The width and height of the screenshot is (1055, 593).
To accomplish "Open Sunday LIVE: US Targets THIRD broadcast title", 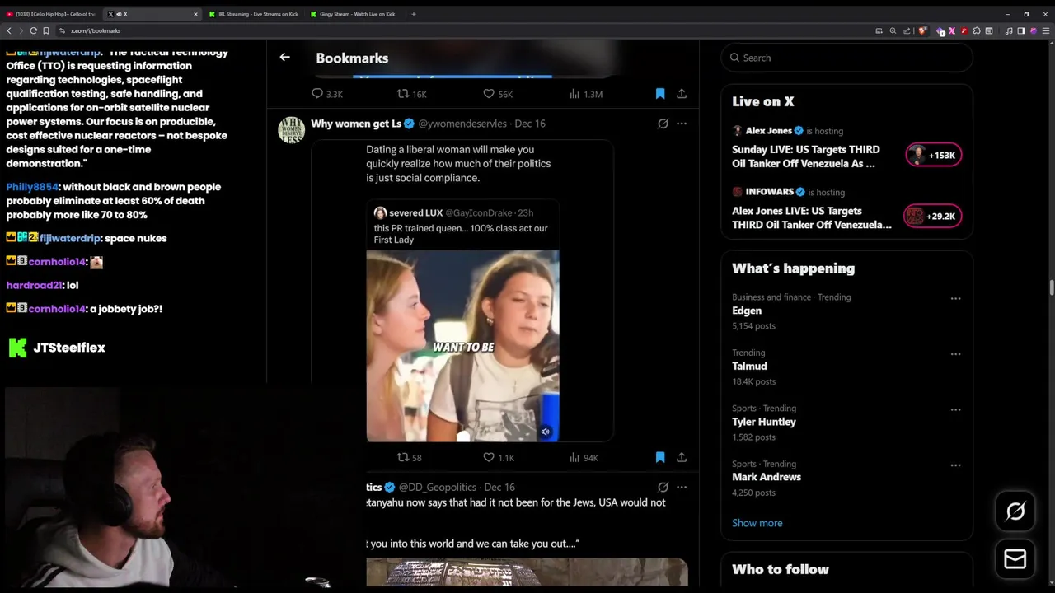I will [806, 156].
